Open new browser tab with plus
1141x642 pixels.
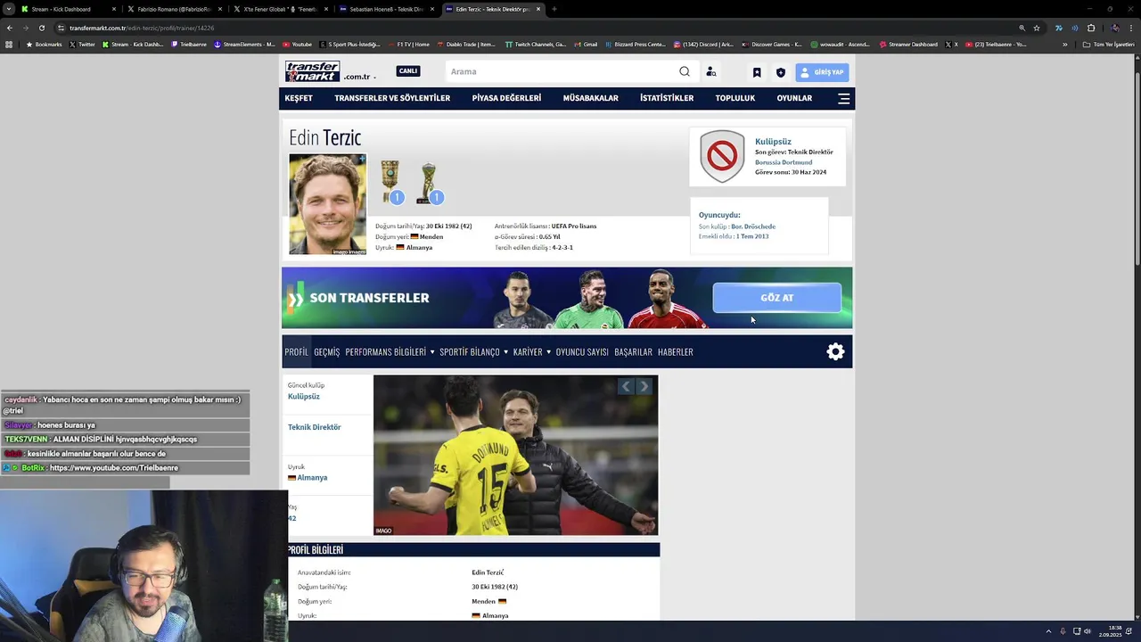point(554,9)
